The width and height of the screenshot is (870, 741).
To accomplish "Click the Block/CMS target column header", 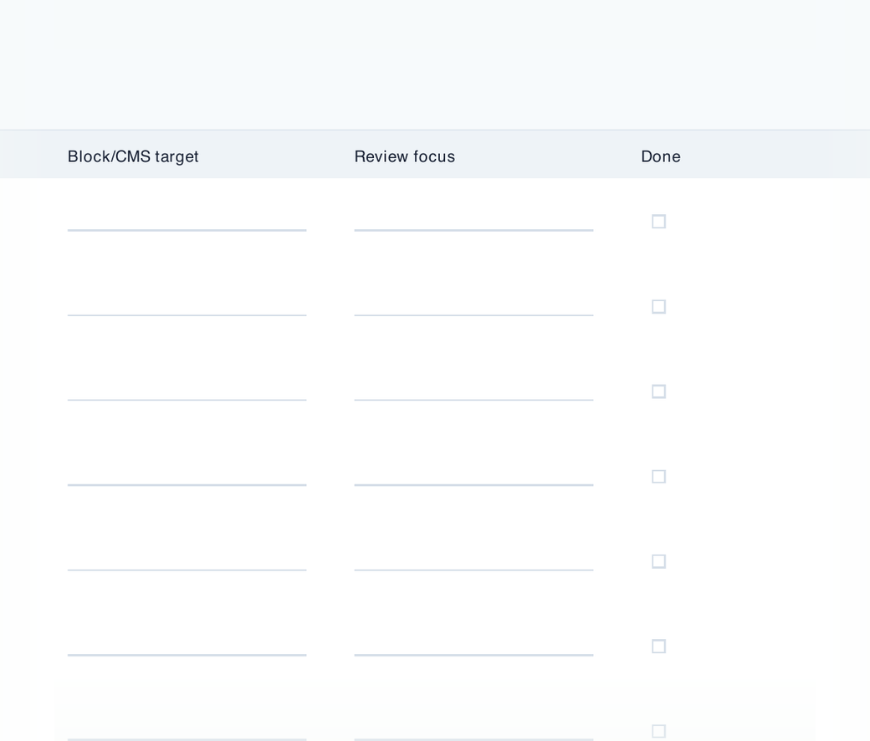I will (133, 157).
